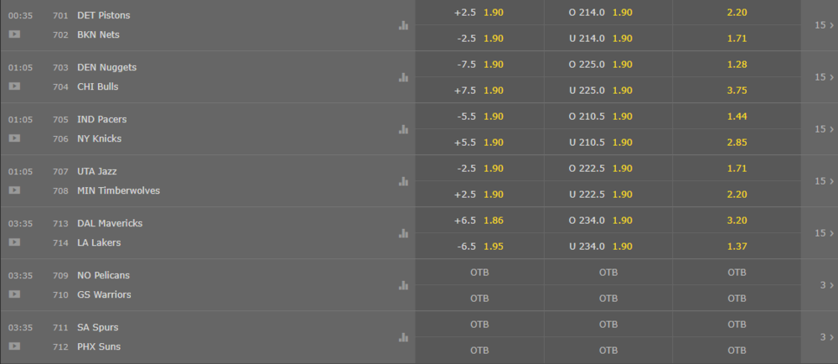This screenshot has width=838, height=364.
Task: Pick CHI Bulls moneyline 3.75
Action: [737, 91]
